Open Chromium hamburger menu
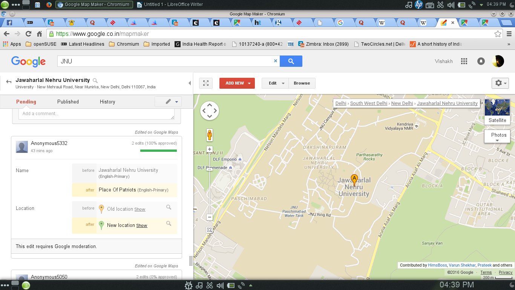Screen dimensions: 515x290 point(509,34)
